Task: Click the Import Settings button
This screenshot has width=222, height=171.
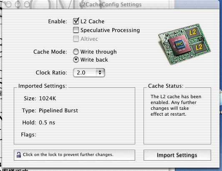Action: 177,155
